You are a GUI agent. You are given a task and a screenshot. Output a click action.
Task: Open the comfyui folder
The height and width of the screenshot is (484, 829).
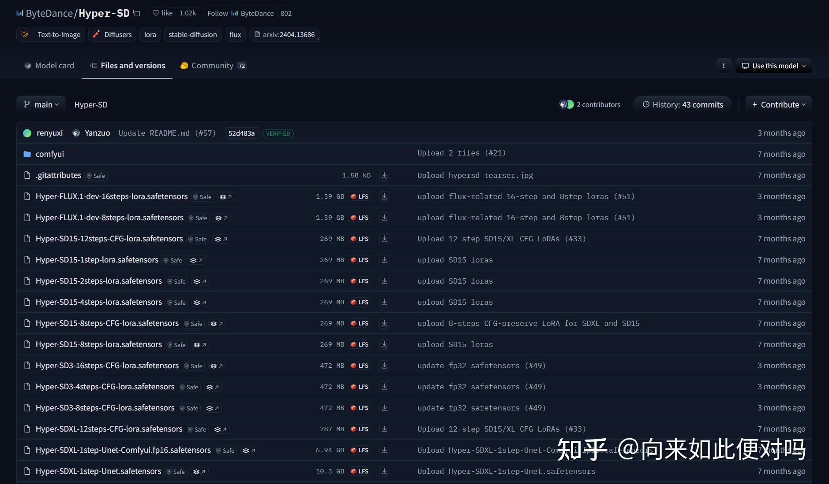(49, 154)
